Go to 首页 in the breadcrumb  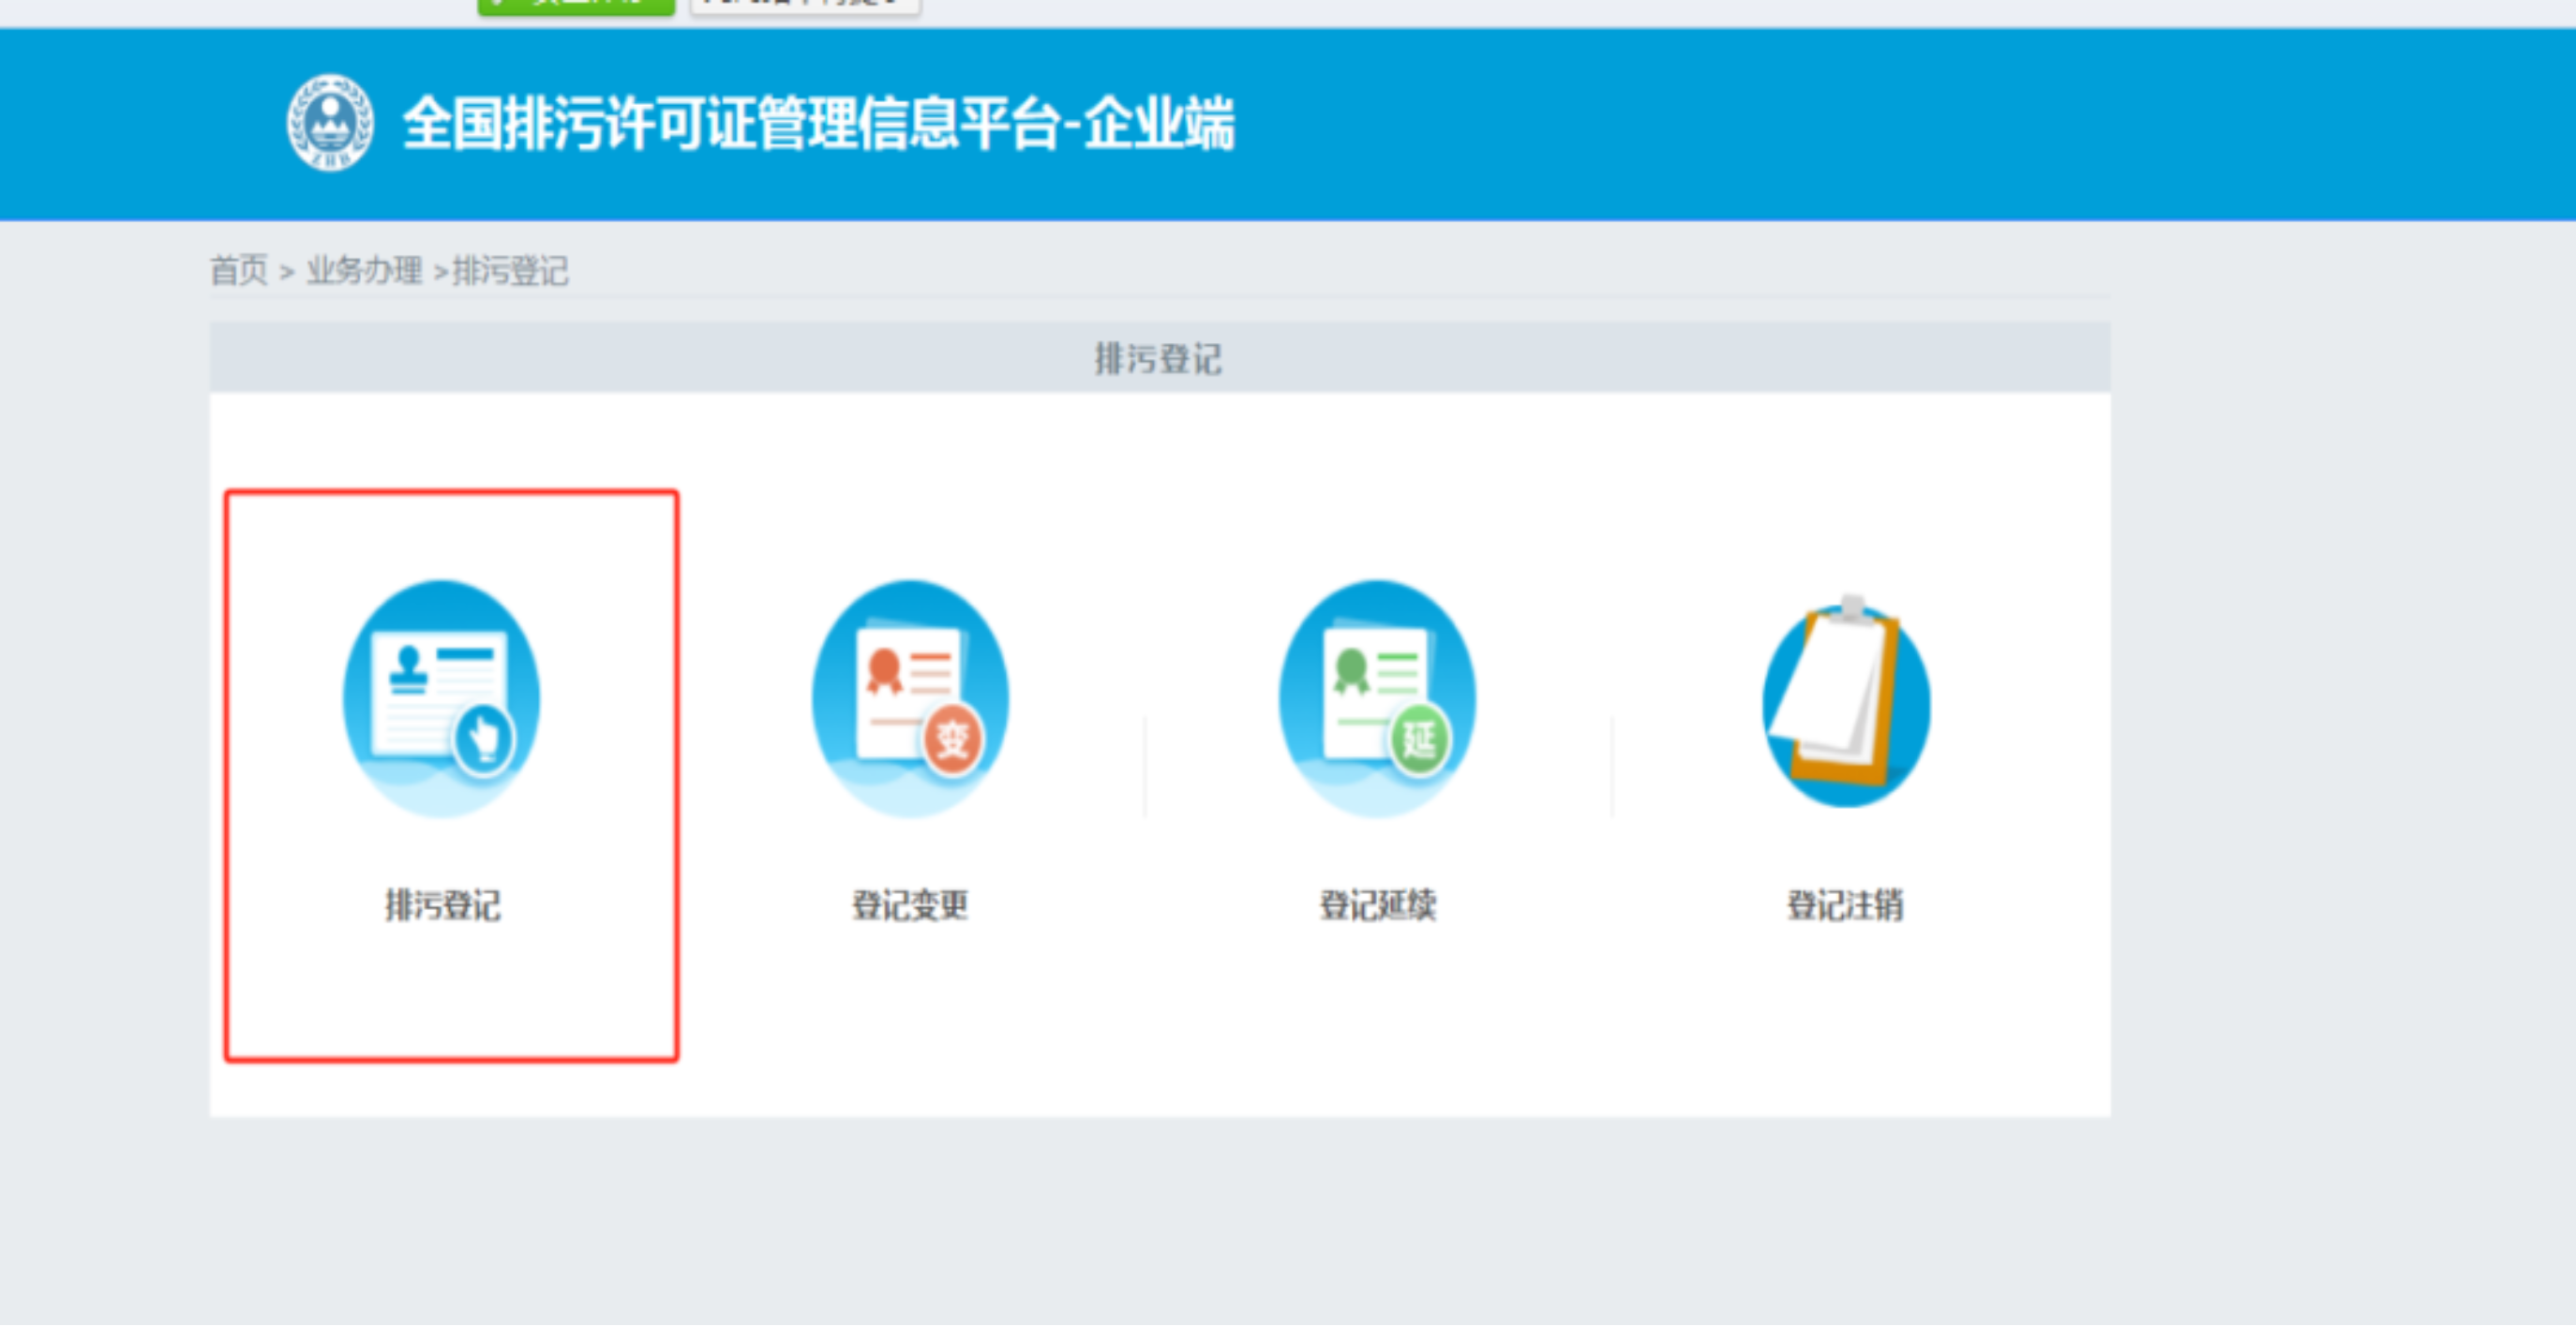coord(239,270)
